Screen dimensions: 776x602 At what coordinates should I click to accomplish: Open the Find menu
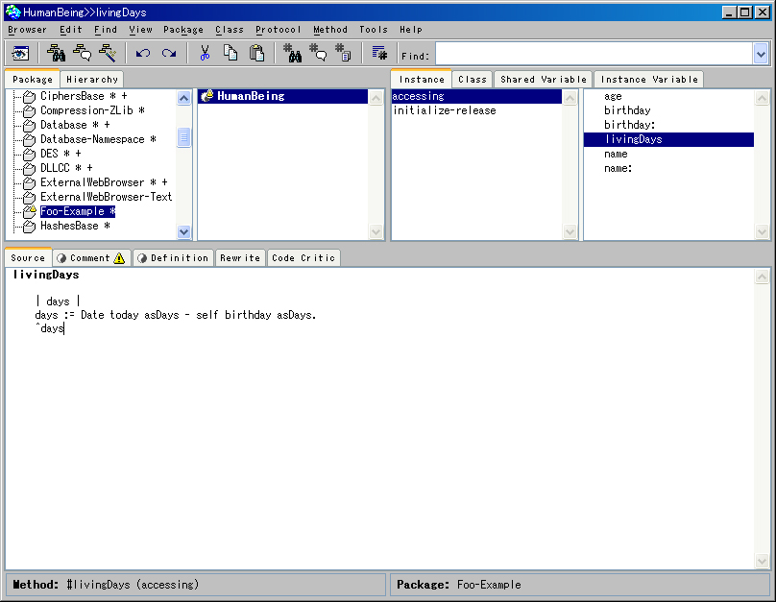pos(106,30)
